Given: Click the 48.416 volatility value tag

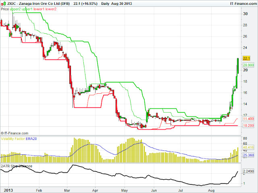Looking at the screenshot, I should (x=248, y=148).
